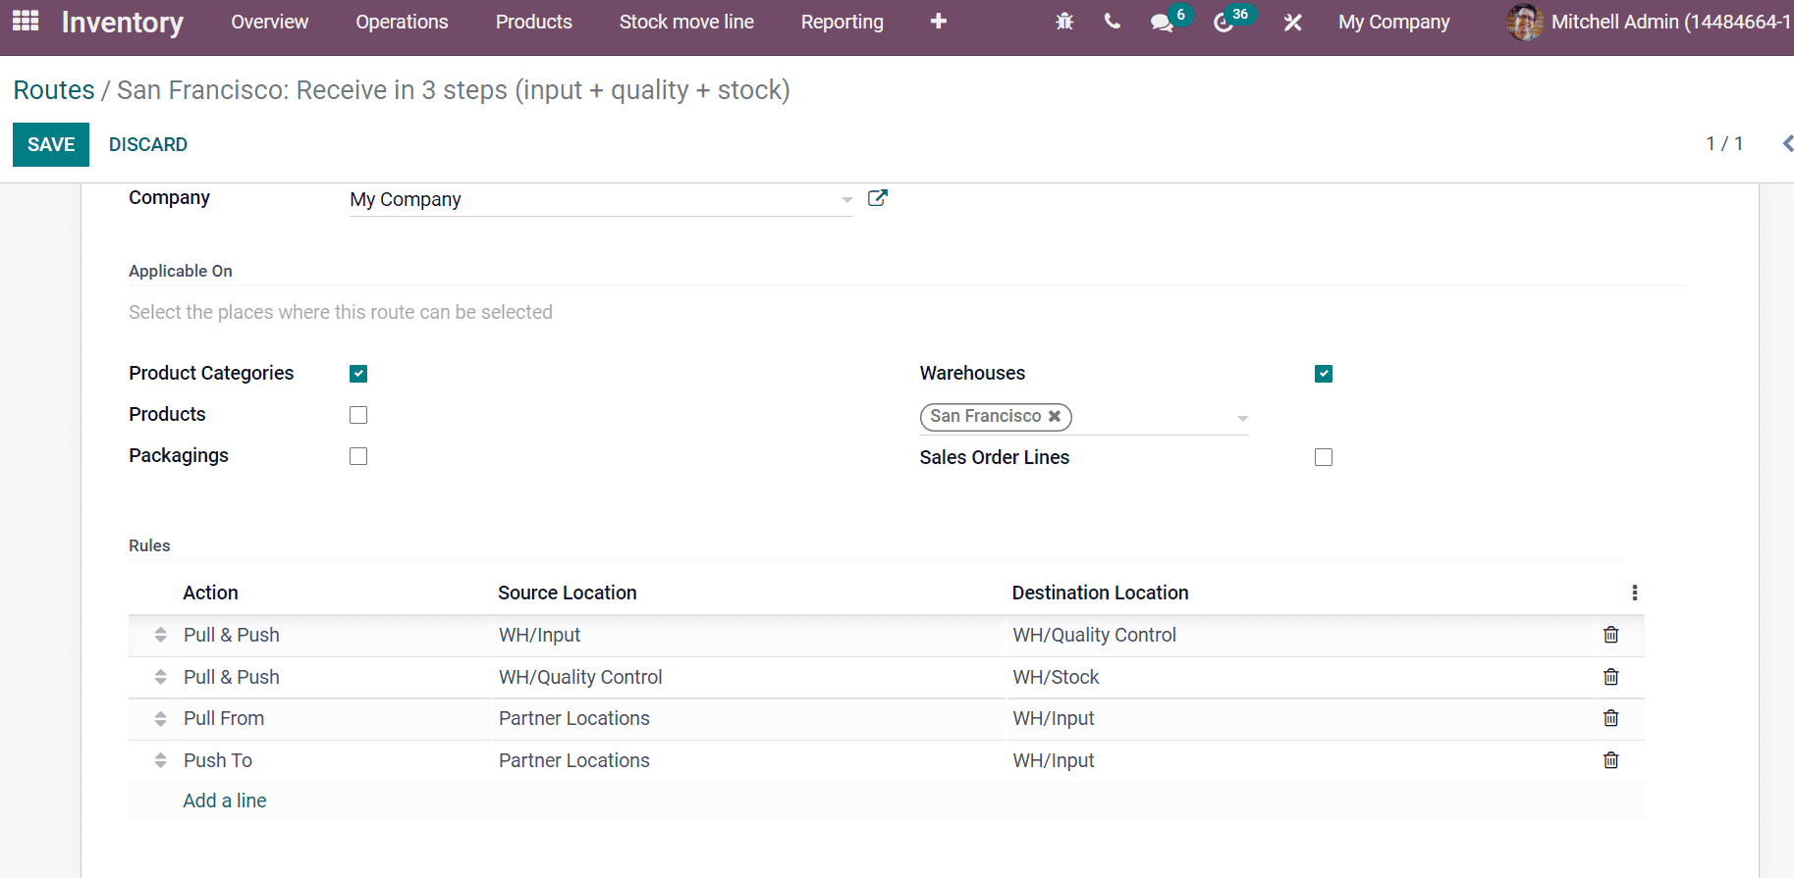The height and width of the screenshot is (878, 1794).
Task: Delete the Pull From rule row
Action: pos(1611,718)
